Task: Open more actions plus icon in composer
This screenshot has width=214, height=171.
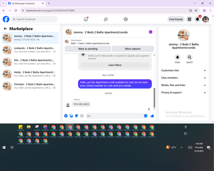Action: click(x=66, y=116)
